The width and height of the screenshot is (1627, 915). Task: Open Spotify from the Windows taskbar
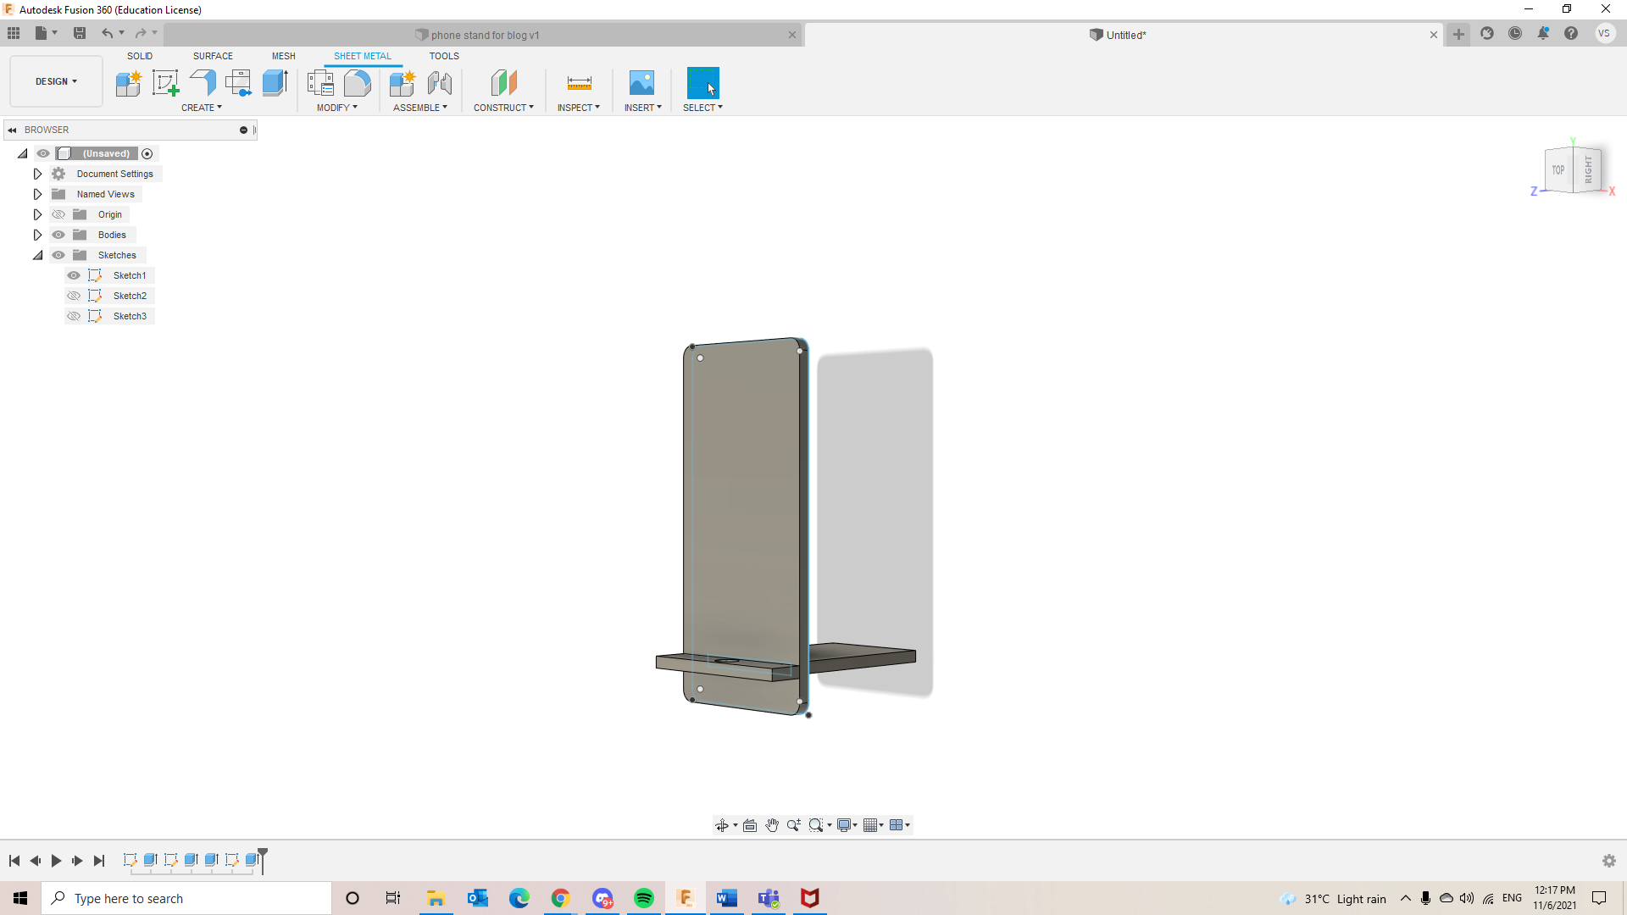click(x=643, y=898)
